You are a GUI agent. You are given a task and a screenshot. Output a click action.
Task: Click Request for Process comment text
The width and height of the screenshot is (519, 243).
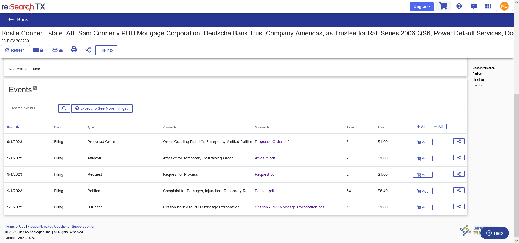point(180,174)
